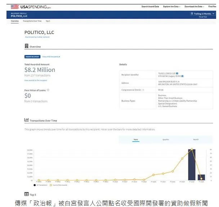Click the U.S. Owned Business entry

[167, 106]
